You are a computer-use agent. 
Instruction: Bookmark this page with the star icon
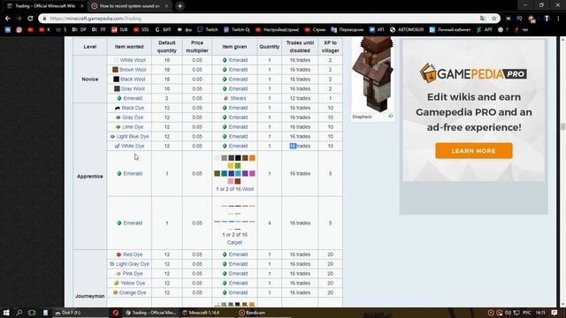[494, 19]
